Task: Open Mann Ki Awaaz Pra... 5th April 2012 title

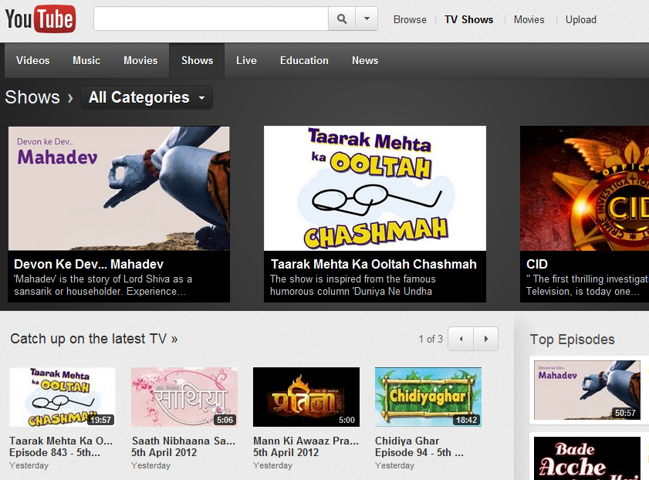Action: coord(306,447)
